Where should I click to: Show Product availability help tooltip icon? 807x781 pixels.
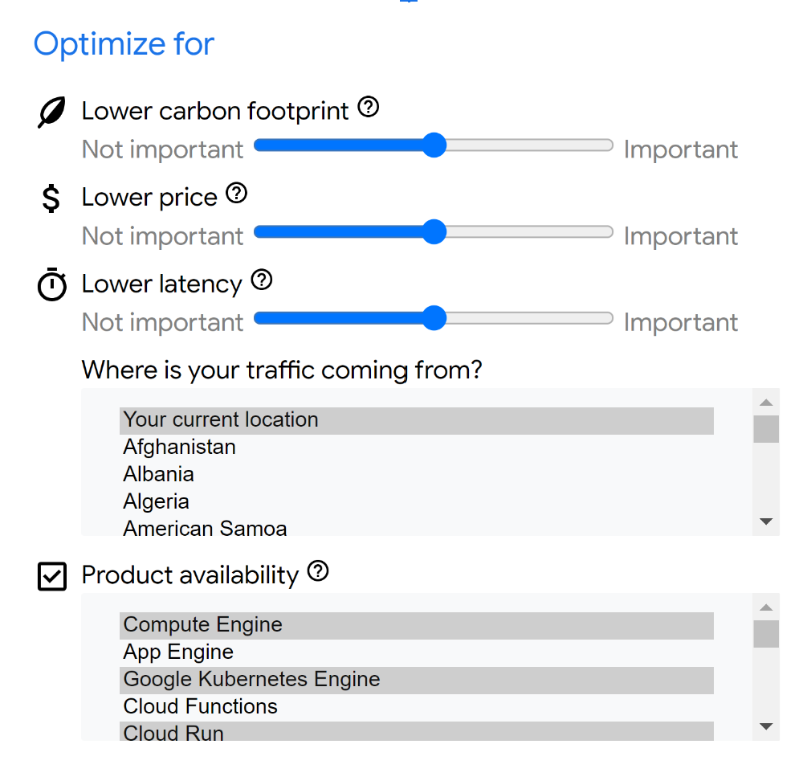pos(318,571)
